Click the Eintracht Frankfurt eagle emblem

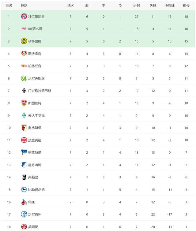(x=24, y=140)
